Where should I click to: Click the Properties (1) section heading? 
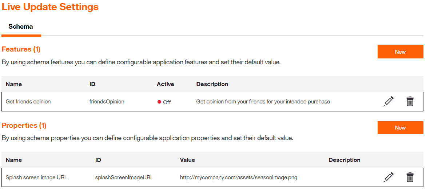click(24, 125)
